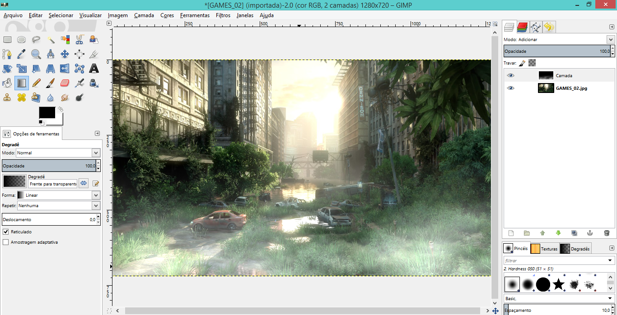617x315 pixels.
Task: Select the Eraser tool
Action: (65, 83)
